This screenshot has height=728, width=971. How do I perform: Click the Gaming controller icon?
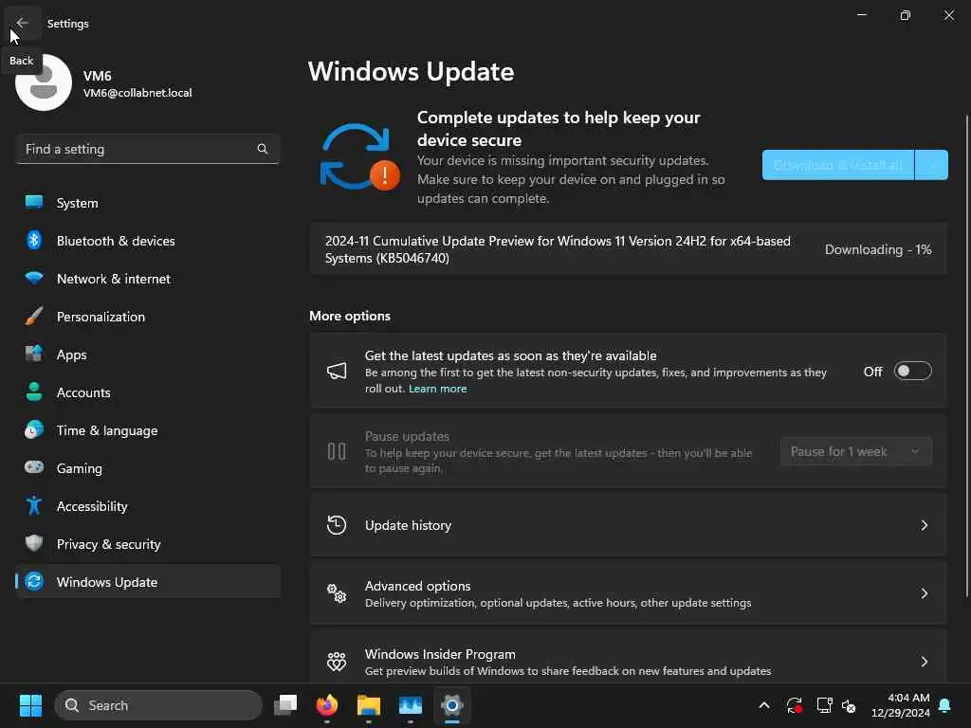point(34,467)
